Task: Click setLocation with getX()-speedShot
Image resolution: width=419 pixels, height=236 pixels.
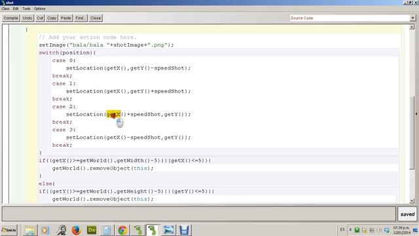Action: [128, 138]
